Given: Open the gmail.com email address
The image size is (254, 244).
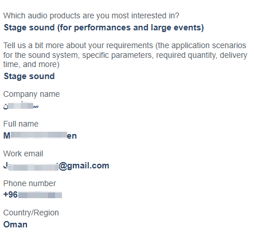Looking at the screenshot, I should (x=56, y=166).
